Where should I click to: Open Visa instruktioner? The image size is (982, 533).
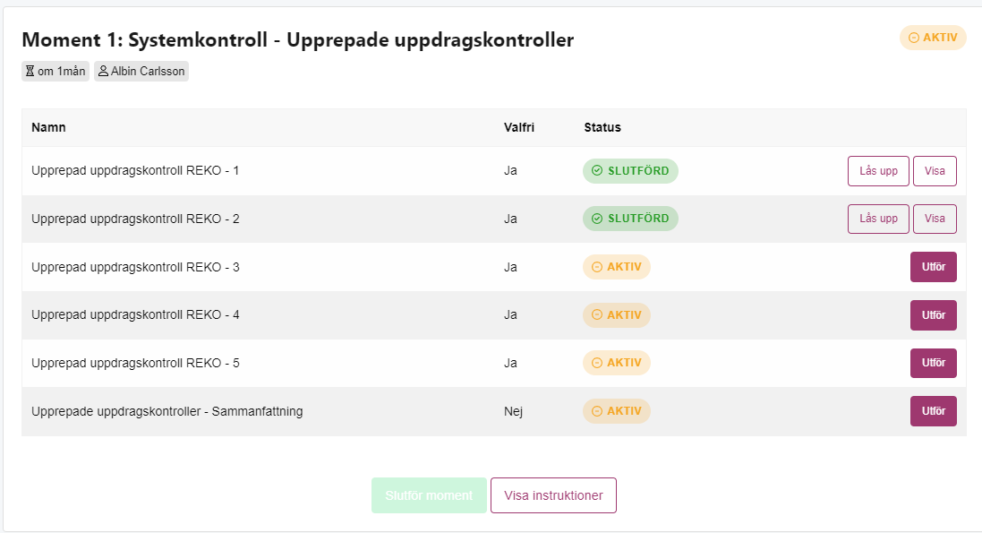pyautogui.click(x=553, y=495)
